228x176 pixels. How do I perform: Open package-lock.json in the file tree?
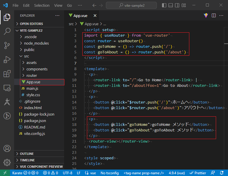tap(39, 114)
